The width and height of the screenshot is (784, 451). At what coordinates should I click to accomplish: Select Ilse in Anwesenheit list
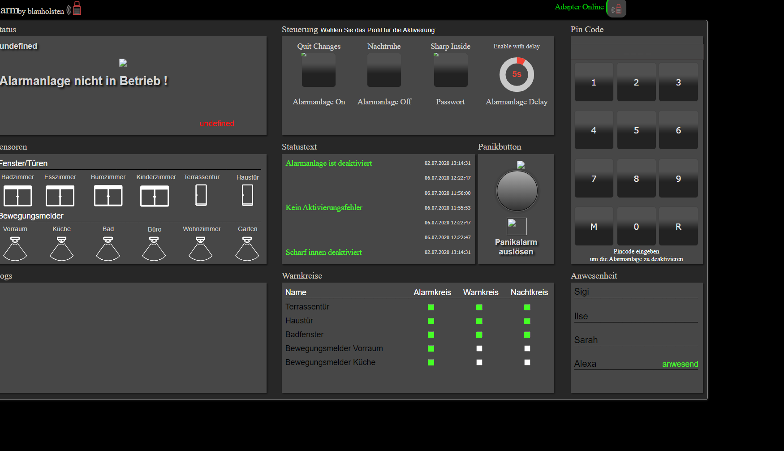pos(636,316)
